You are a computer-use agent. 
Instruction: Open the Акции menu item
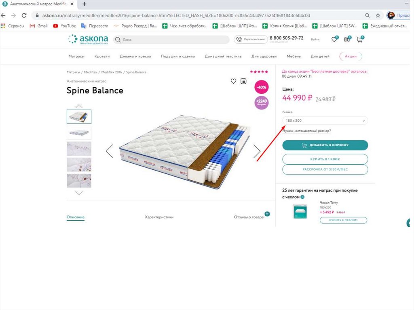(x=351, y=56)
